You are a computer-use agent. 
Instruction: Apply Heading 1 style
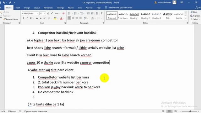click(134, 16)
